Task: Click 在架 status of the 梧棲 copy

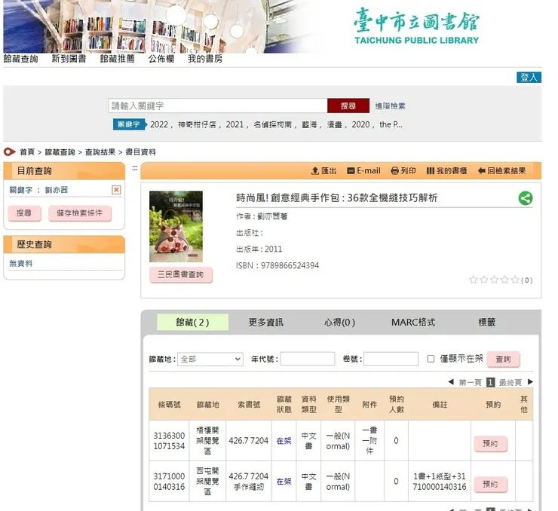Action: coord(284,441)
